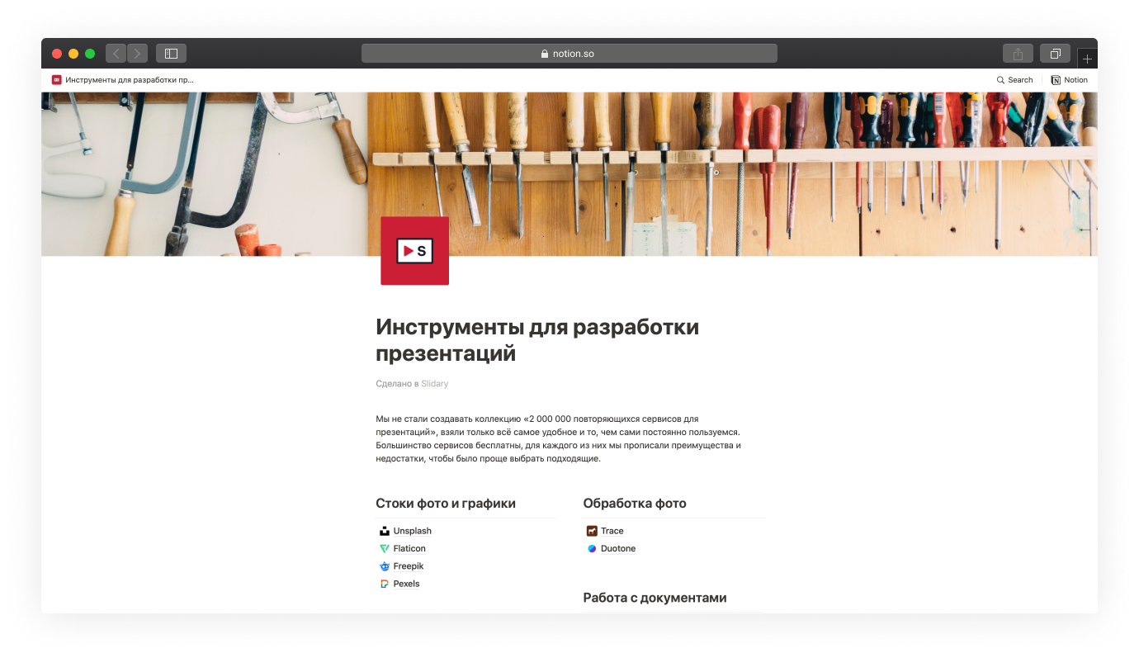Toggle the Safari sidebar button

click(171, 54)
